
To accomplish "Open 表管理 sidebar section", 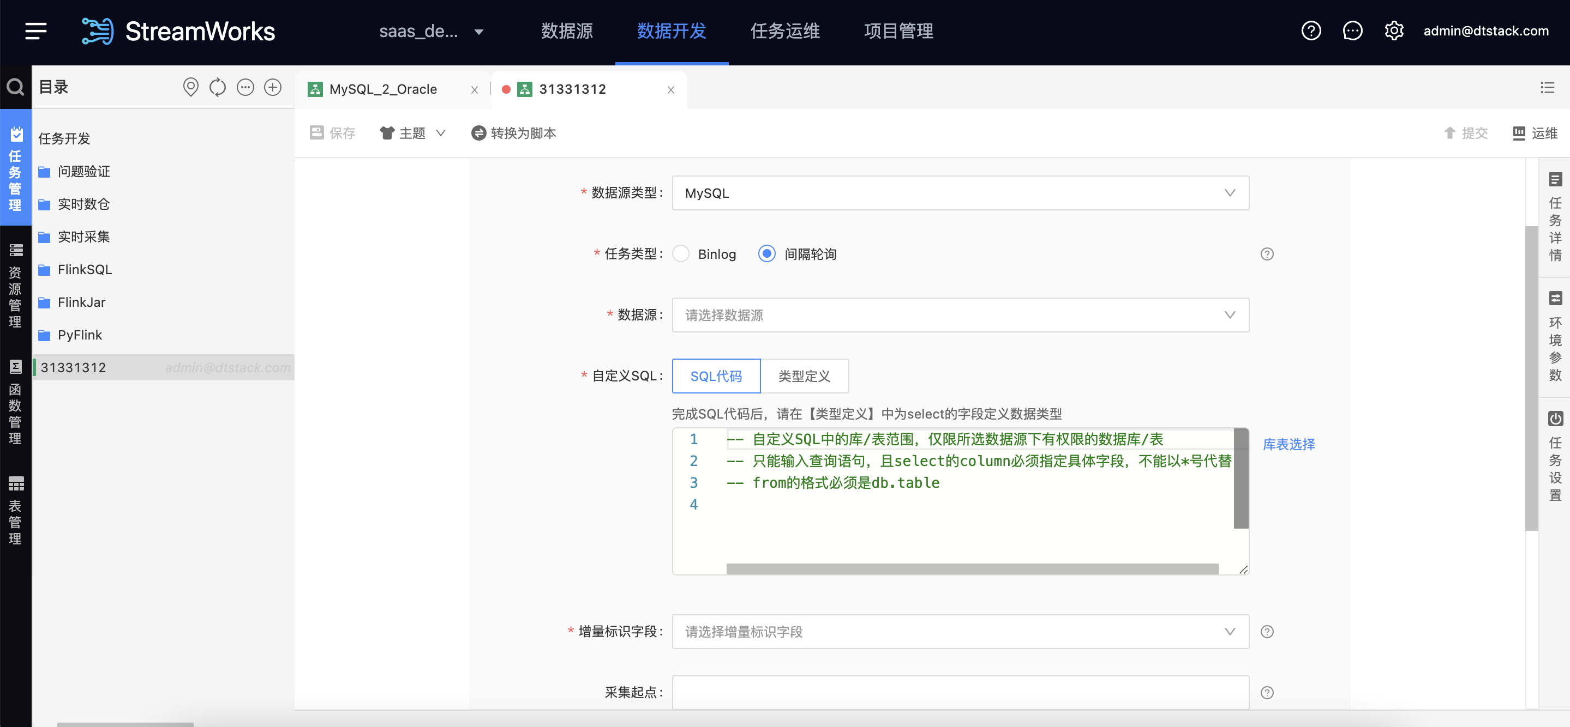I will tap(15, 510).
